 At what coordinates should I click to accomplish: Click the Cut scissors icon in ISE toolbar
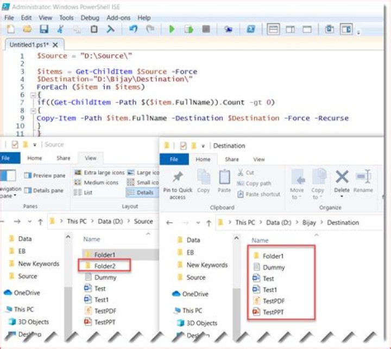60,29
